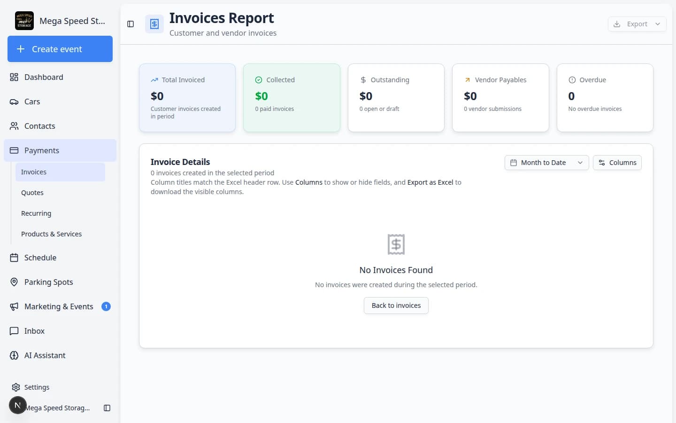Click the plus icon in Create event
Screen dimensions: 676x423
click(x=21, y=49)
